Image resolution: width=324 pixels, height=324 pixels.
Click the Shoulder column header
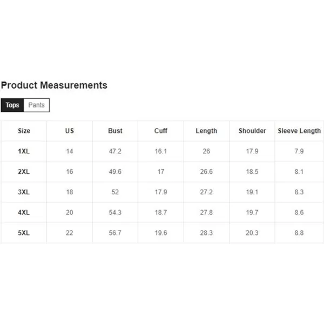(252, 131)
